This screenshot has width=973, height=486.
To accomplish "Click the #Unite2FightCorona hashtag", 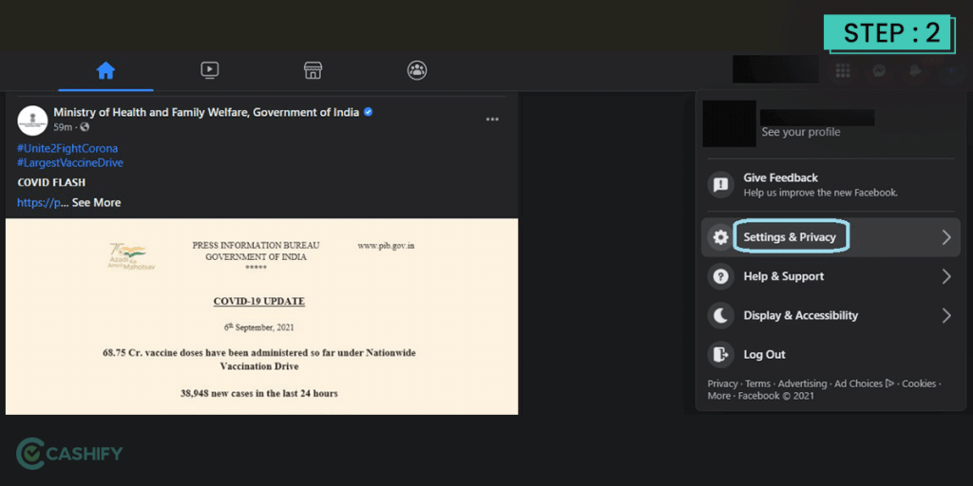I will [x=67, y=149].
